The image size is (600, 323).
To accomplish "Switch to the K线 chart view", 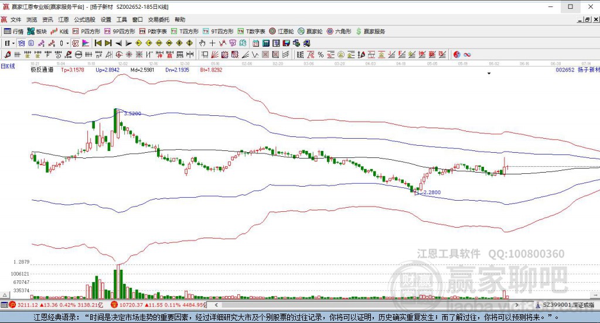I will click(x=59, y=32).
